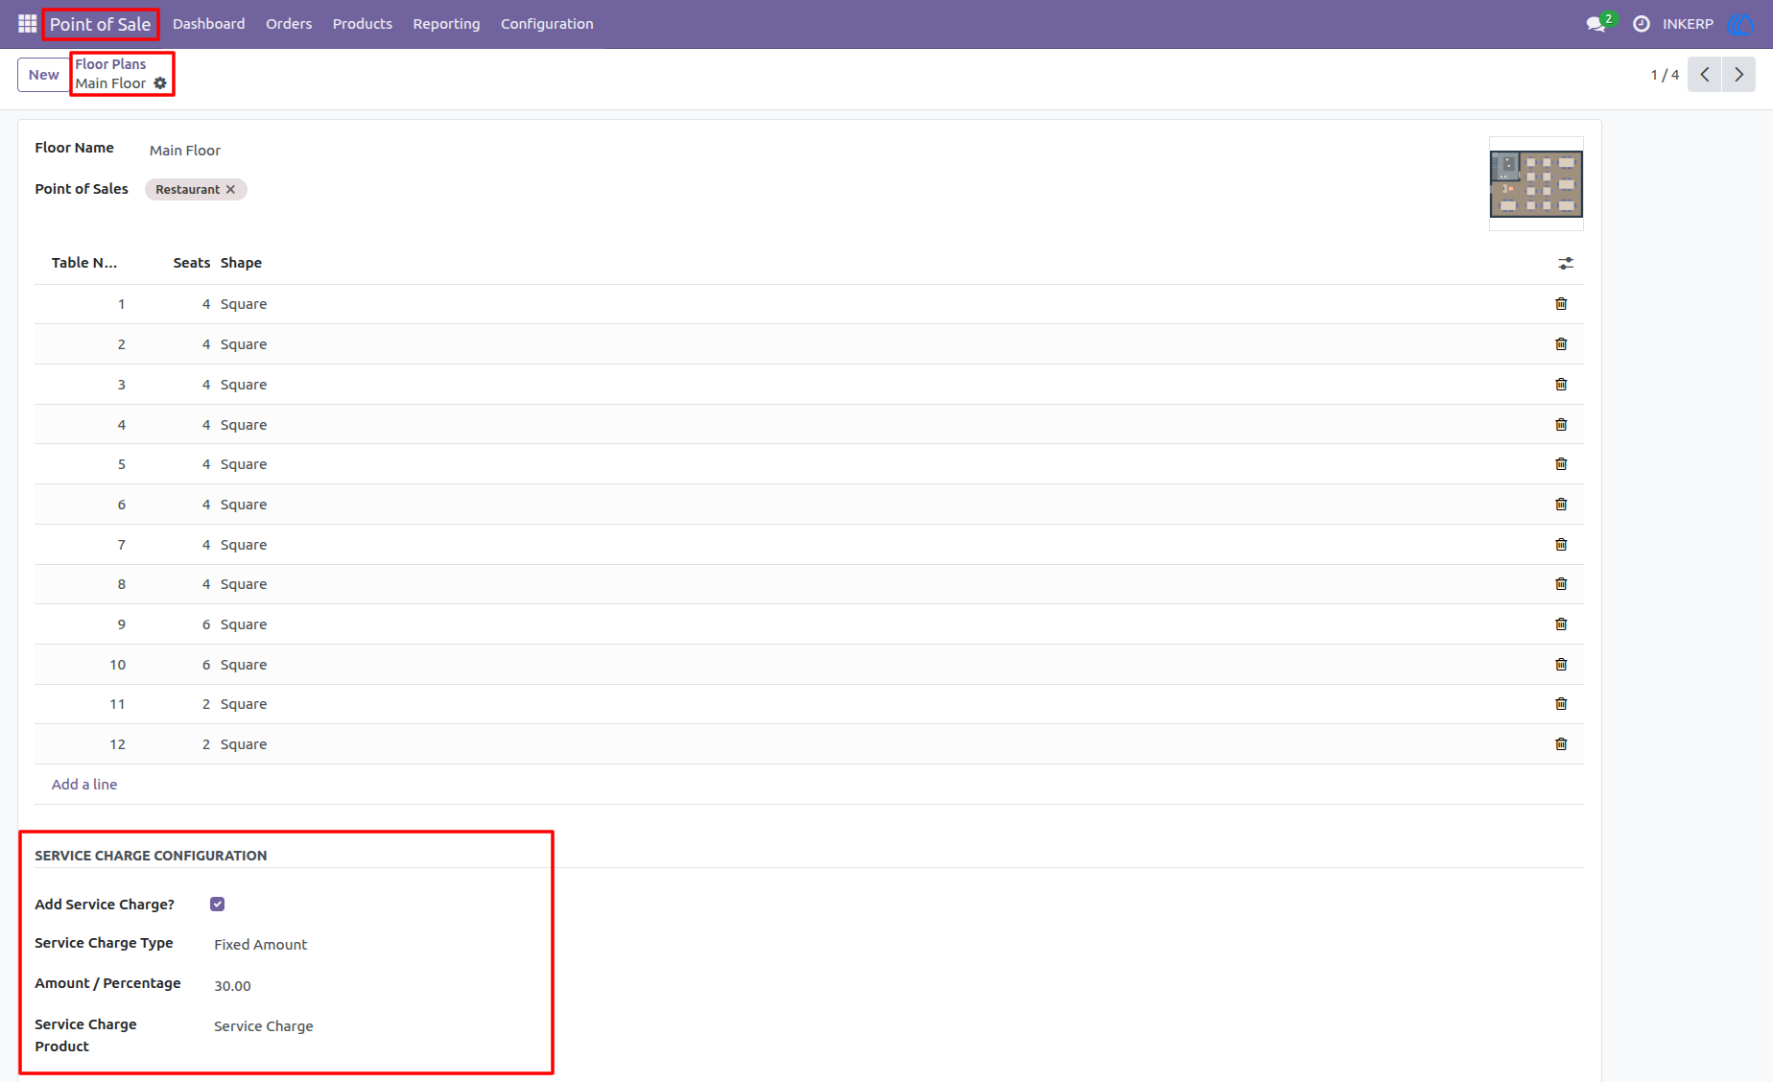1773x1082 pixels.
Task: Click the New button
Action: pos(43,75)
